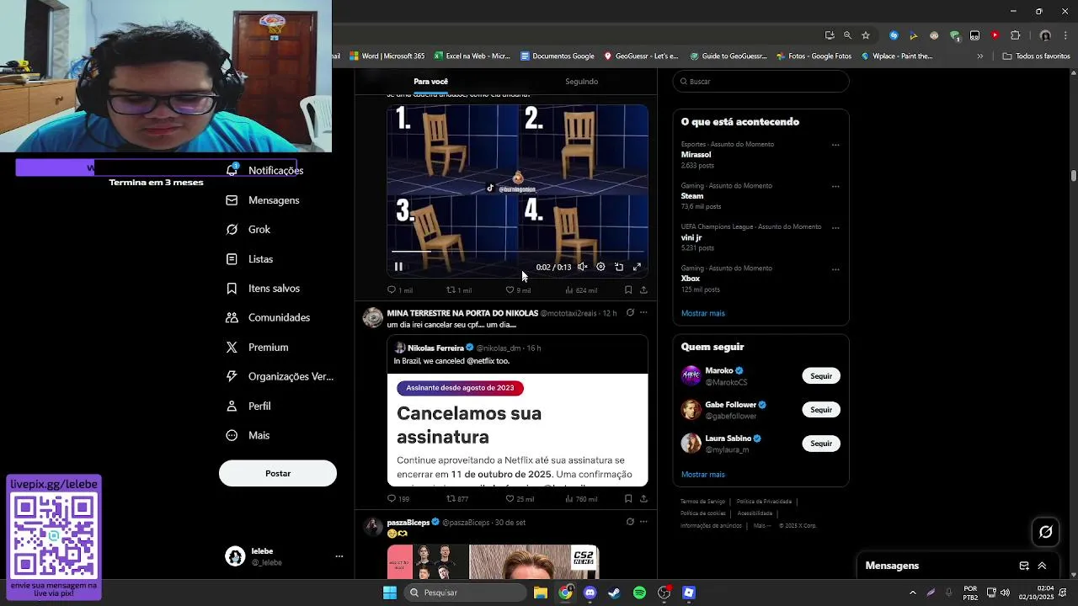Follow Maroko
The image size is (1078, 606).
pyautogui.click(x=821, y=376)
